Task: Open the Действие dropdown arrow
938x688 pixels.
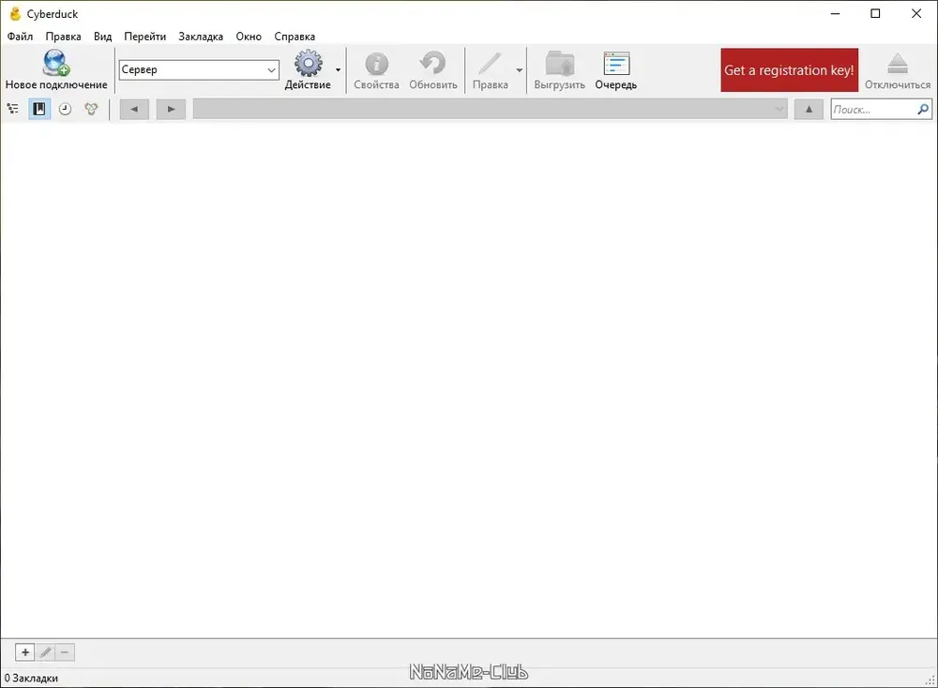Action: pos(338,70)
